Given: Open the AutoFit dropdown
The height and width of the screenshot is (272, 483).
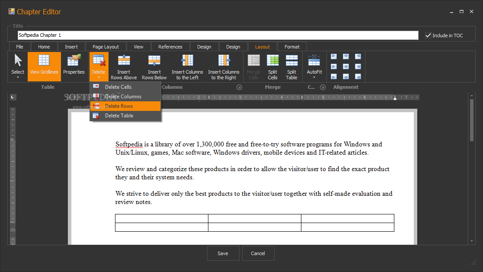Looking at the screenshot, I should 314,66.
